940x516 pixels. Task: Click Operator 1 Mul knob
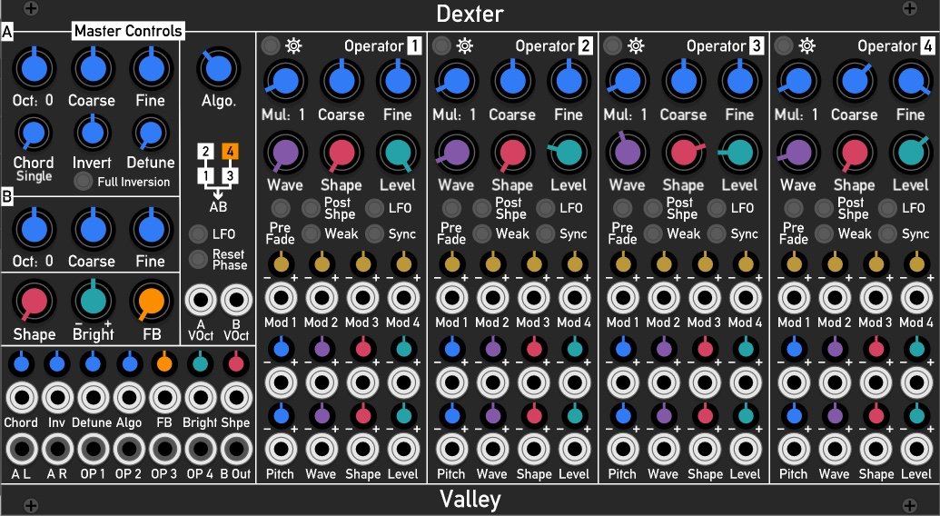tap(285, 82)
